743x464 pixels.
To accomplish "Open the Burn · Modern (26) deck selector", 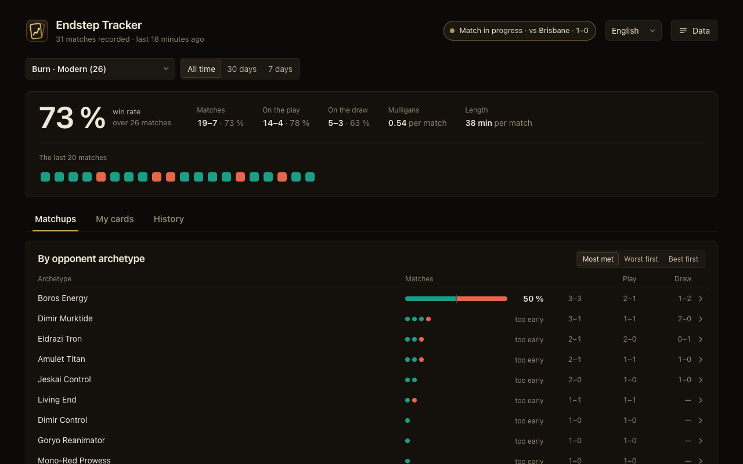I will tap(100, 69).
